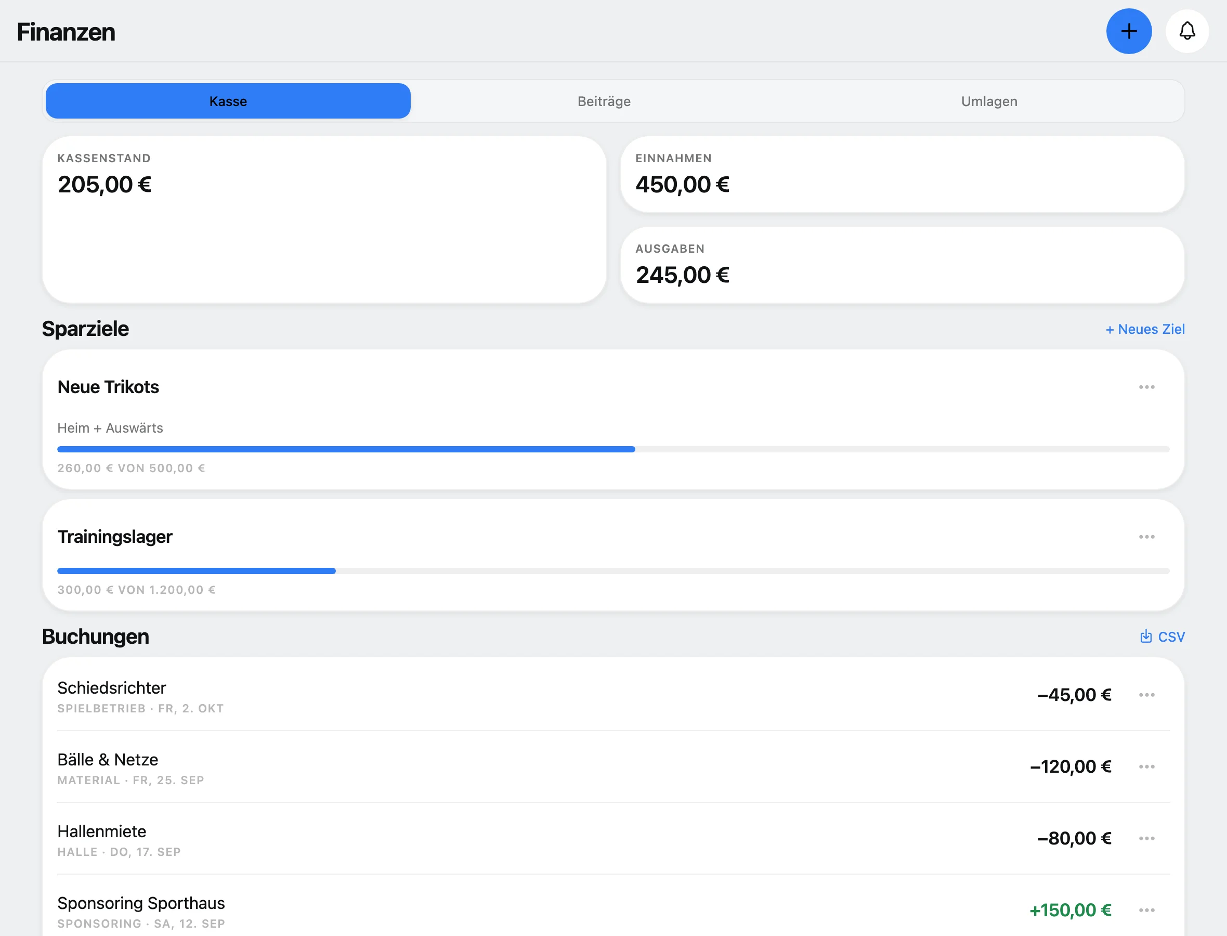The width and height of the screenshot is (1227, 936).
Task: Open options menu for Neue Trikots goal
Action: click(x=1146, y=387)
